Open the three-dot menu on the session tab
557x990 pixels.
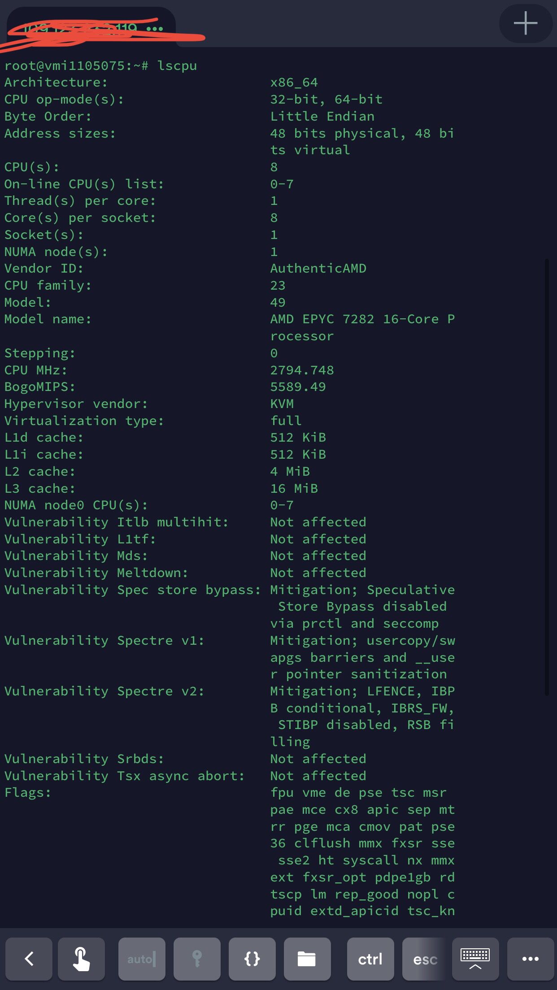pos(155,29)
